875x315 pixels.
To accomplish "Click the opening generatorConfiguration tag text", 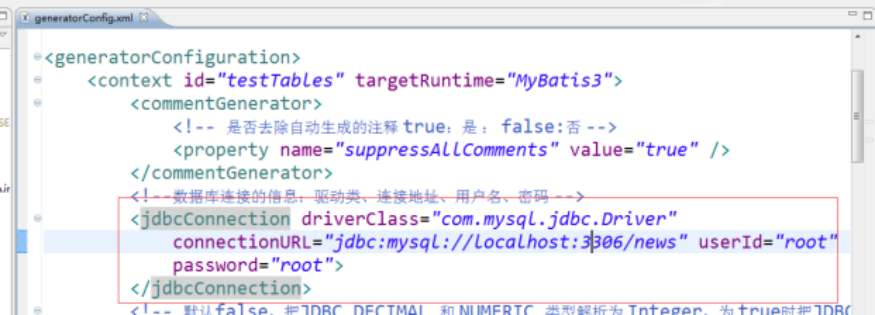I will pyautogui.click(x=173, y=58).
